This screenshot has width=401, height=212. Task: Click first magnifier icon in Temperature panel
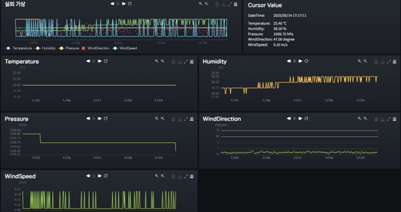(157, 61)
